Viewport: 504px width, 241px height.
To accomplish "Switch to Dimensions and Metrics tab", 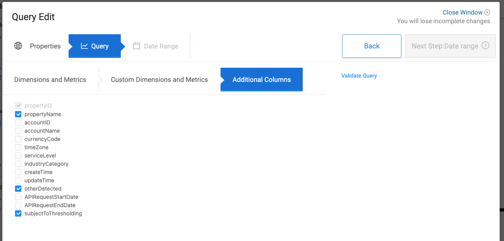I will coord(50,80).
